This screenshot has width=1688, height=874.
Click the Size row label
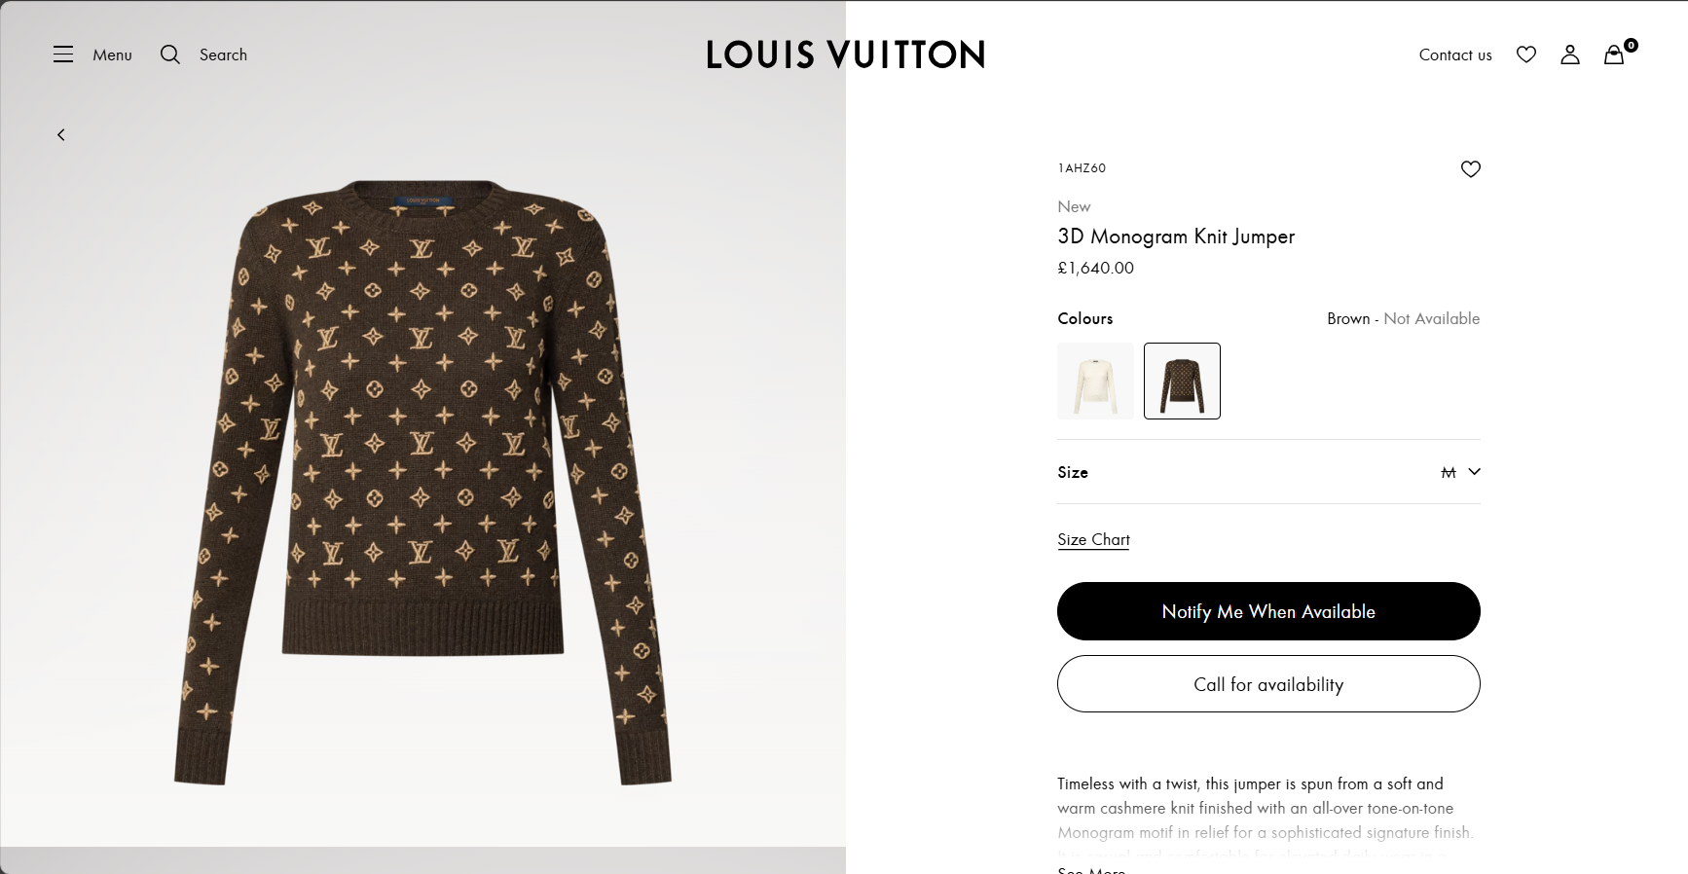click(1073, 472)
